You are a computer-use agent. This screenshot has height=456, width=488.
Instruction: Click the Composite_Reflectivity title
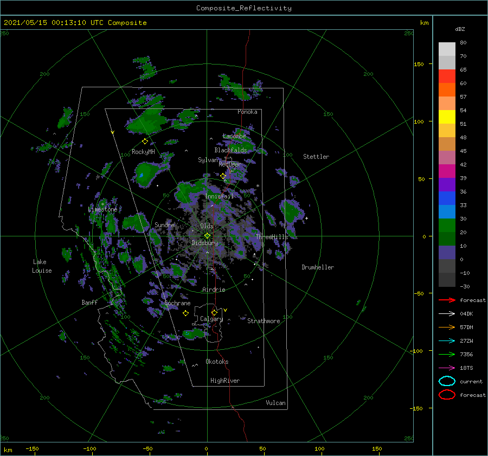pos(244,8)
